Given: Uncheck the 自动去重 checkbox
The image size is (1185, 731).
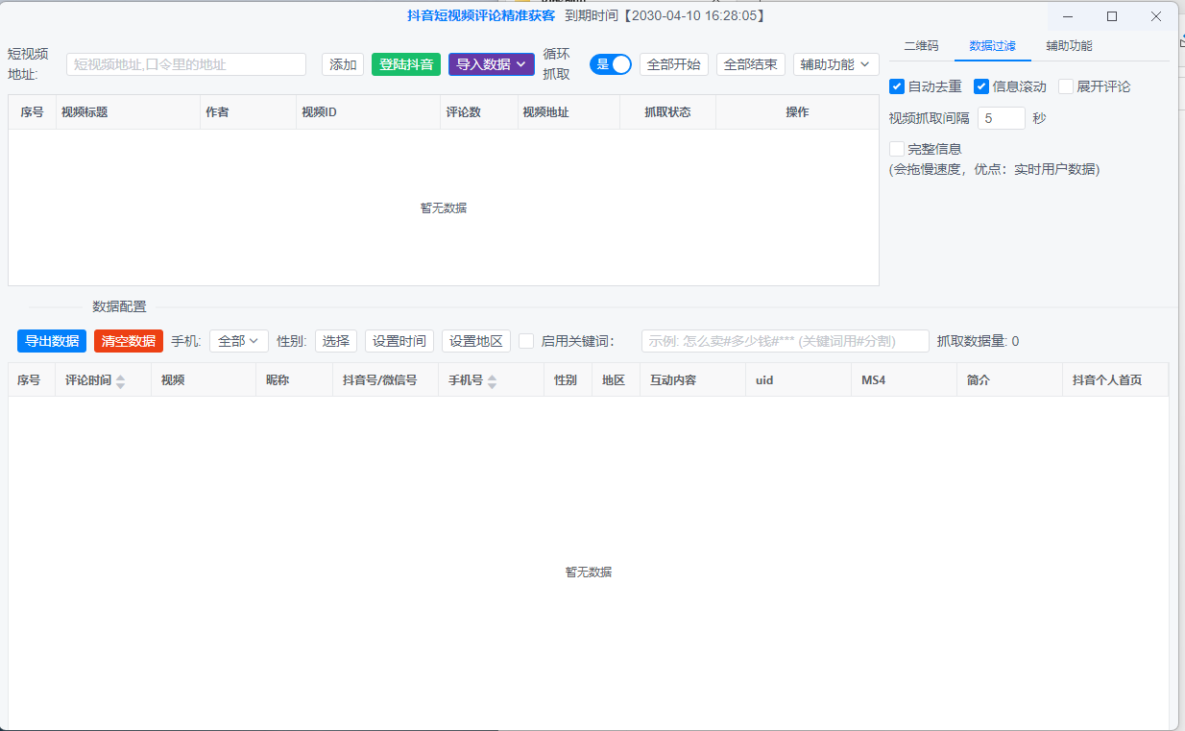Looking at the screenshot, I should click(x=897, y=86).
